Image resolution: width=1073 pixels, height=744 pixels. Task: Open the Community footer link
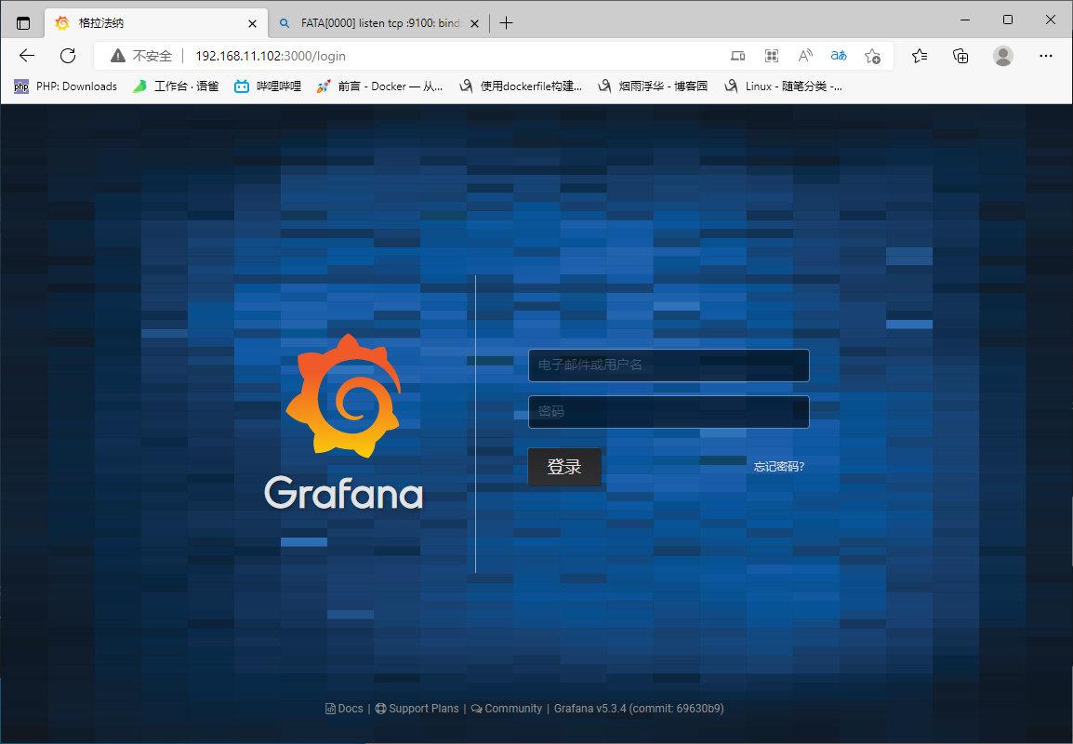507,709
